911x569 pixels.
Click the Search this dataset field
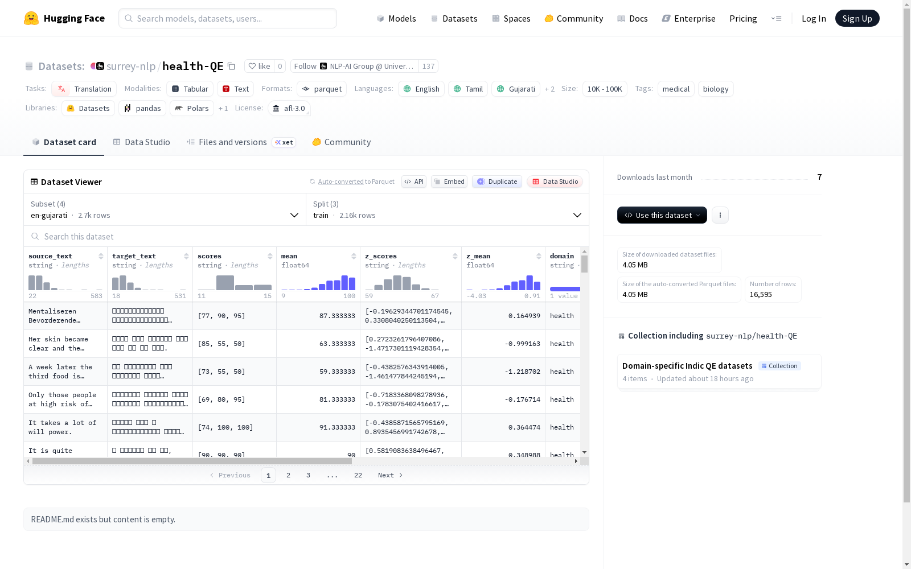click(306, 236)
